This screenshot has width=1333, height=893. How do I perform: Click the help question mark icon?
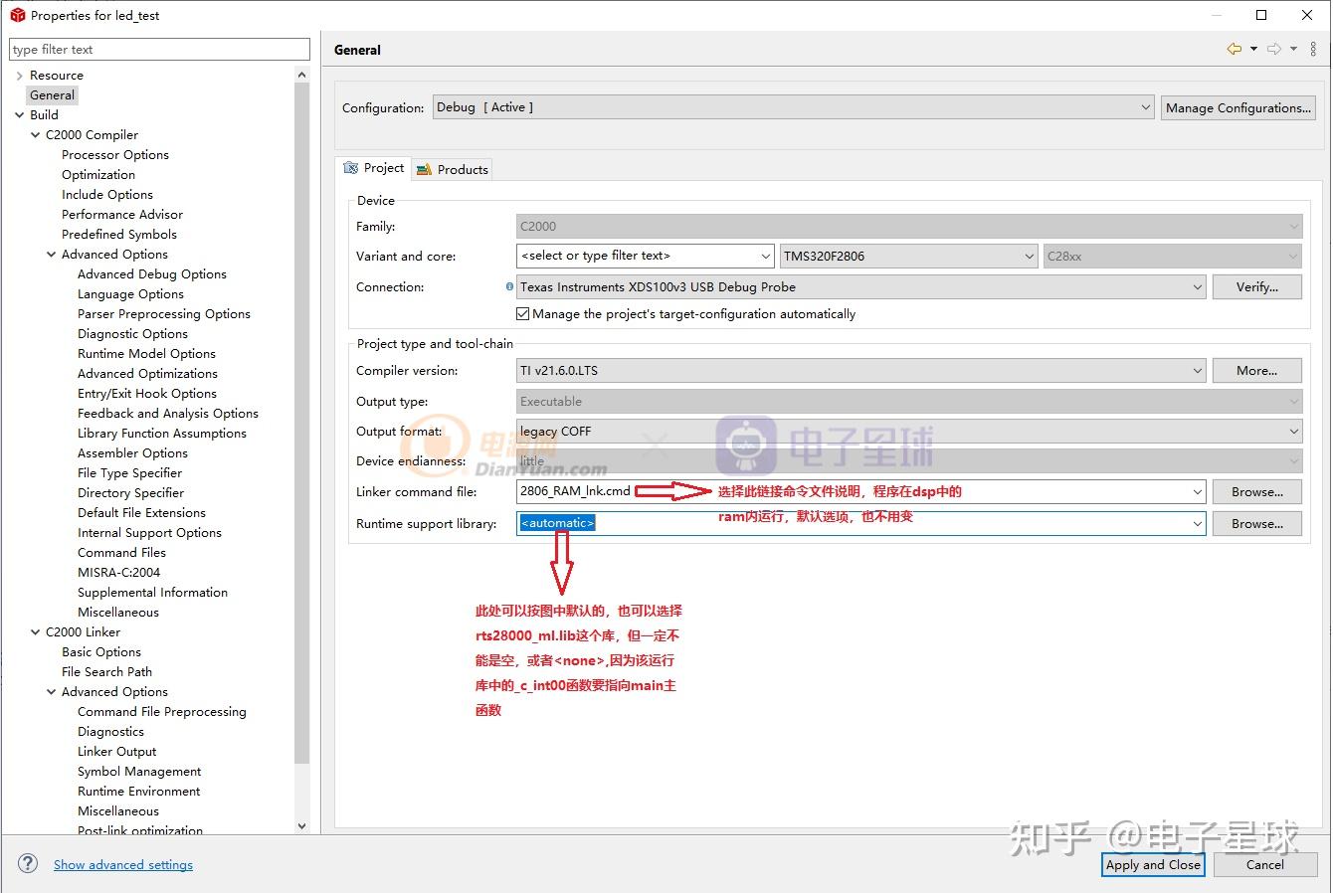(27, 863)
